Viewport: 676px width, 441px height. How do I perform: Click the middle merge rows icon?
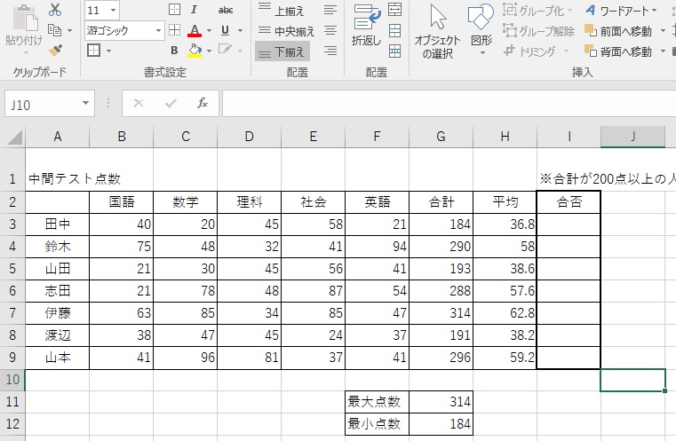[394, 30]
